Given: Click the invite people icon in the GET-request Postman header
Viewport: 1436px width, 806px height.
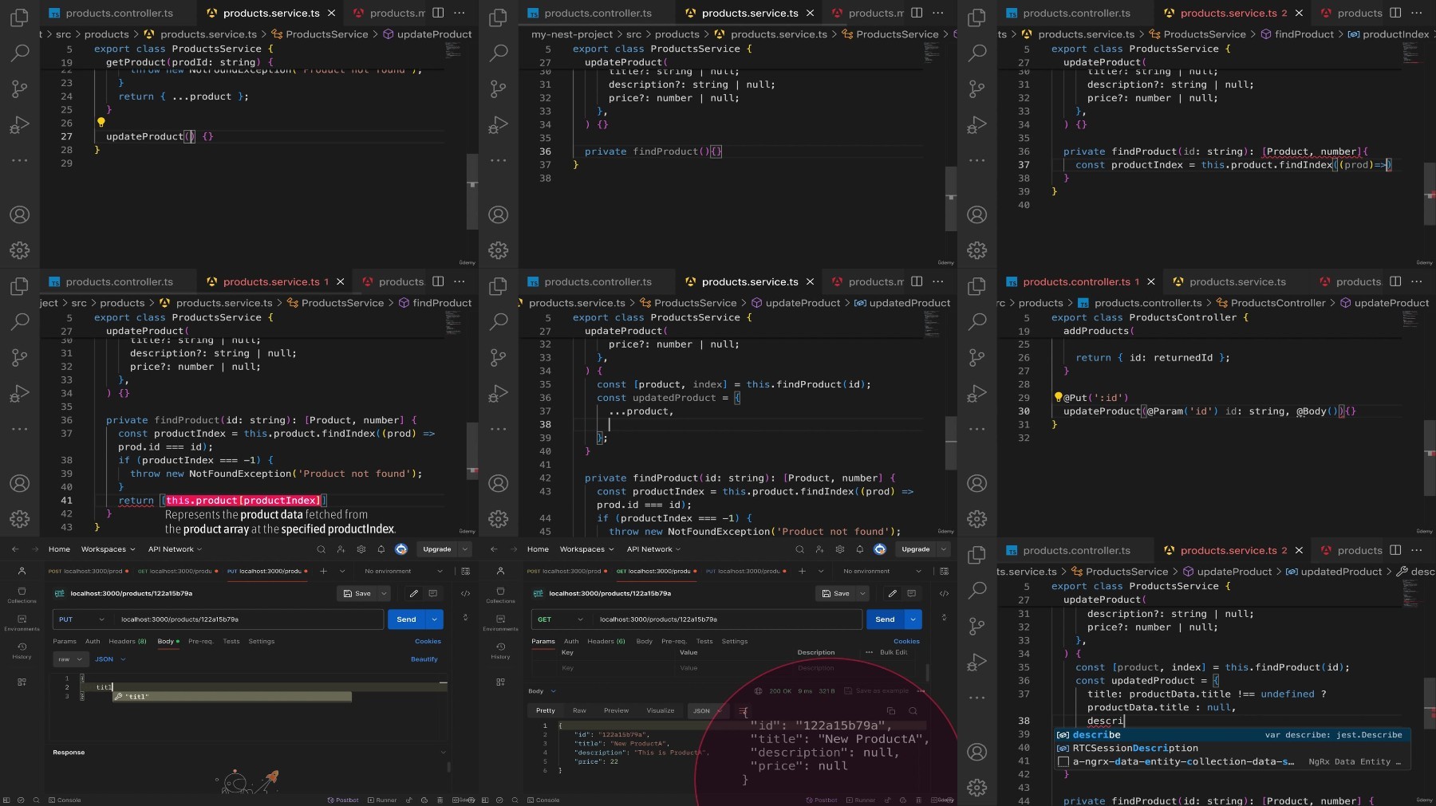Looking at the screenshot, I should [x=819, y=549].
